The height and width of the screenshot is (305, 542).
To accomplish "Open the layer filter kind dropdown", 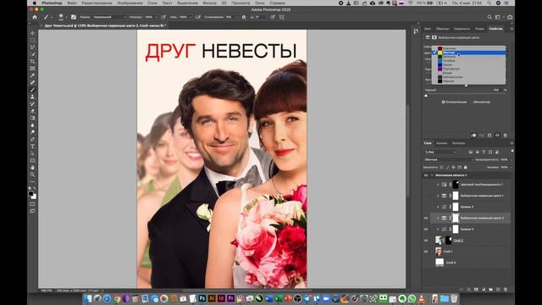I will 440,152.
